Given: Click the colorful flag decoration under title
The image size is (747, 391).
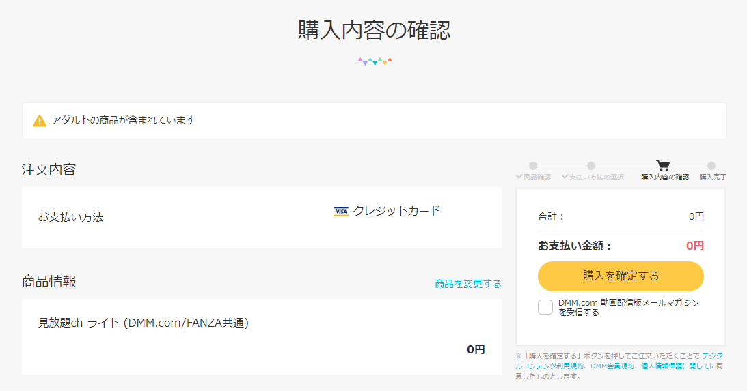Looking at the screenshot, I should point(375,61).
